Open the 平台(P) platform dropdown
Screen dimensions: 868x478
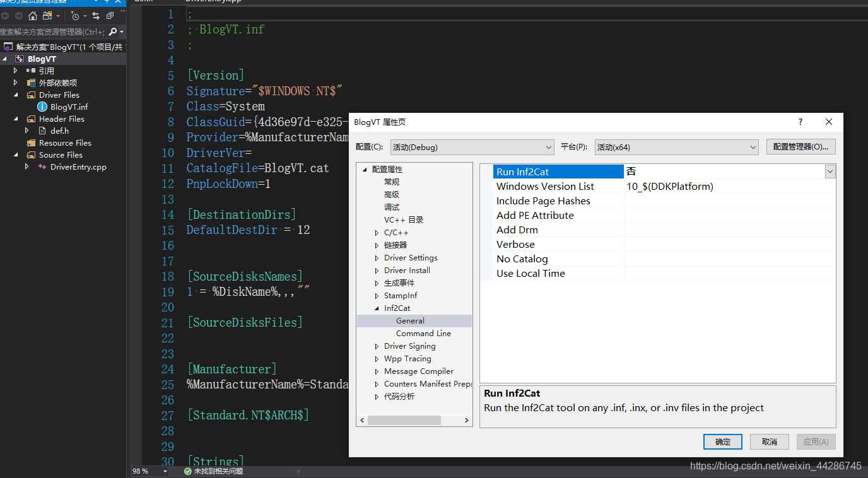click(677, 147)
